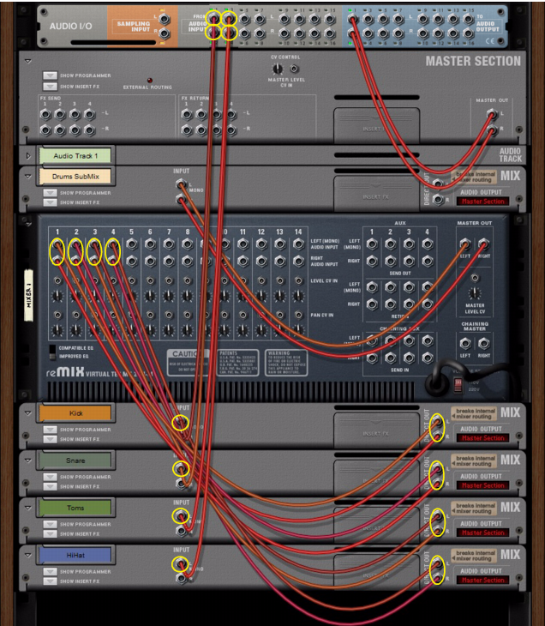Click reMIX channel 14 left audio input jack
This screenshot has height=626, width=545.
(298, 244)
